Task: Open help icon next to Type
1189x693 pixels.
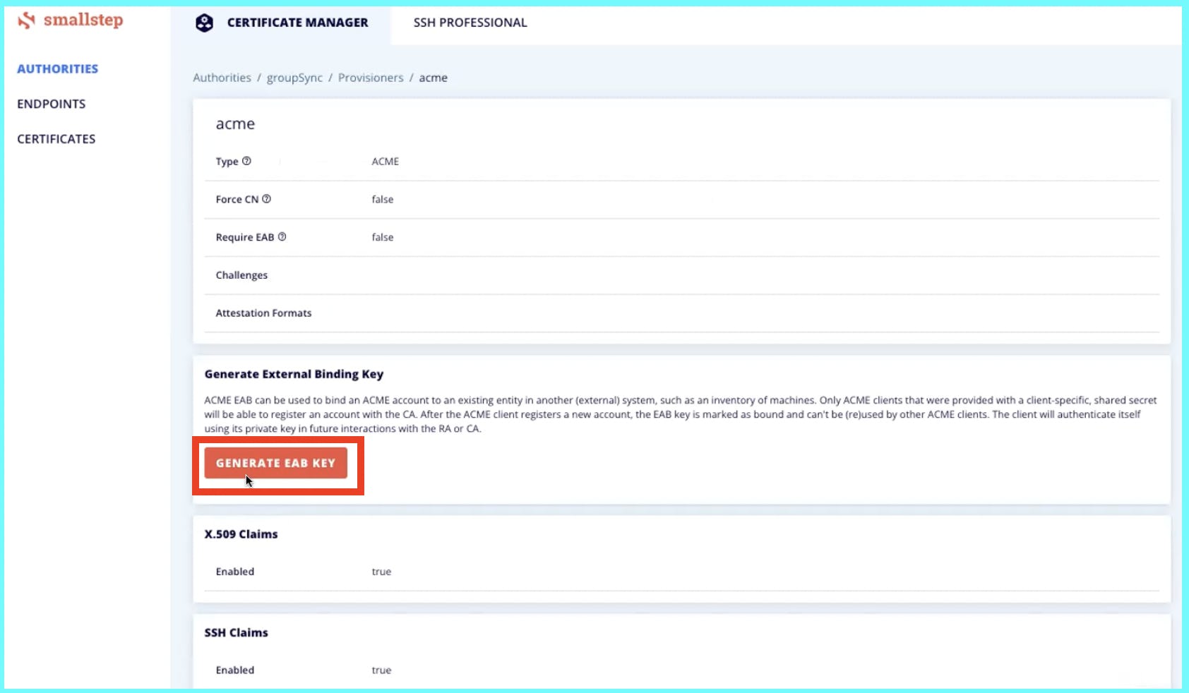Action: pyautogui.click(x=246, y=161)
